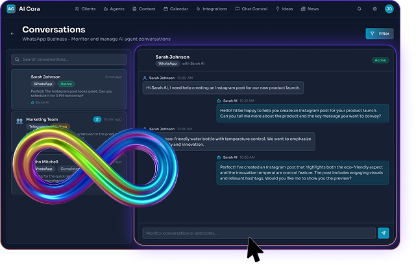416x265 pixels.
Task: Click the Search conversations field
Action: pyautogui.click(x=71, y=59)
